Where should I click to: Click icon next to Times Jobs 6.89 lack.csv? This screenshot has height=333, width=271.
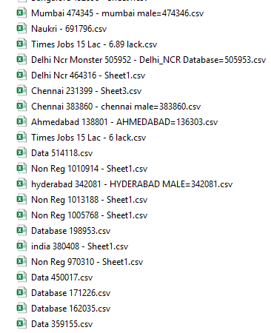click(21, 44)
